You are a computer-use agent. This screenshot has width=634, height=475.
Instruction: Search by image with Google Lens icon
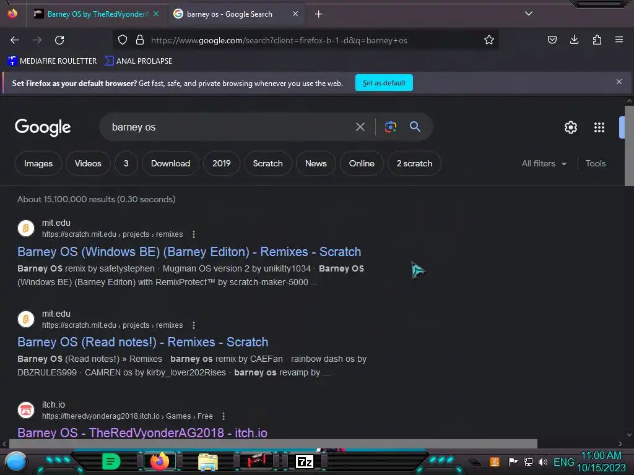coord(390,127)
